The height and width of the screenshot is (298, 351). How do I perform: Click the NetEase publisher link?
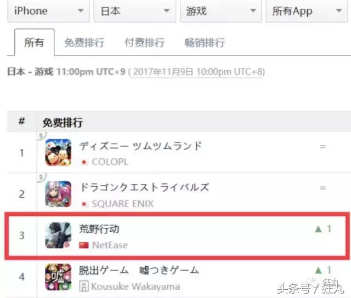[x=110, y=245]
